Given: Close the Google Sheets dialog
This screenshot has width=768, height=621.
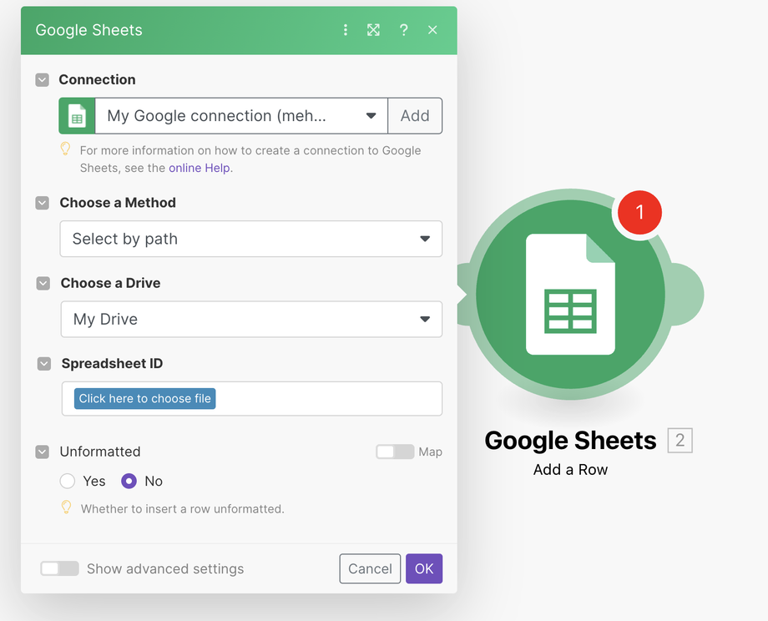Looking at the screenshot, I should point(432,30).
